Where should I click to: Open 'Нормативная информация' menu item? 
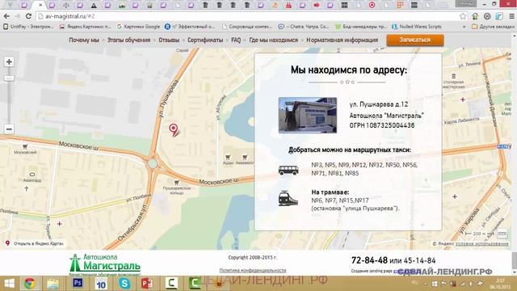pyautogui.click(x=342, y=40)
